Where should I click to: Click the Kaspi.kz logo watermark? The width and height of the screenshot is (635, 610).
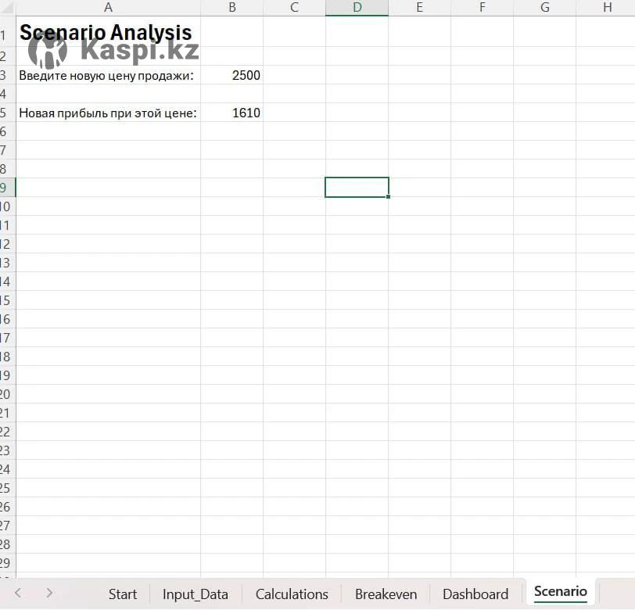[x=114, y=52]
